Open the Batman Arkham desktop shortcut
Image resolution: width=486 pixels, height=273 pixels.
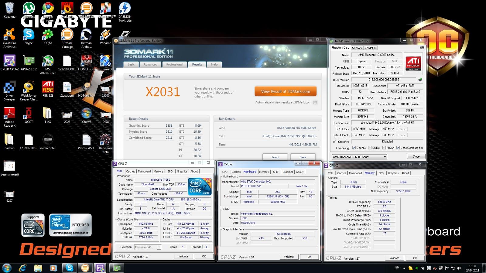coord(86,38)
